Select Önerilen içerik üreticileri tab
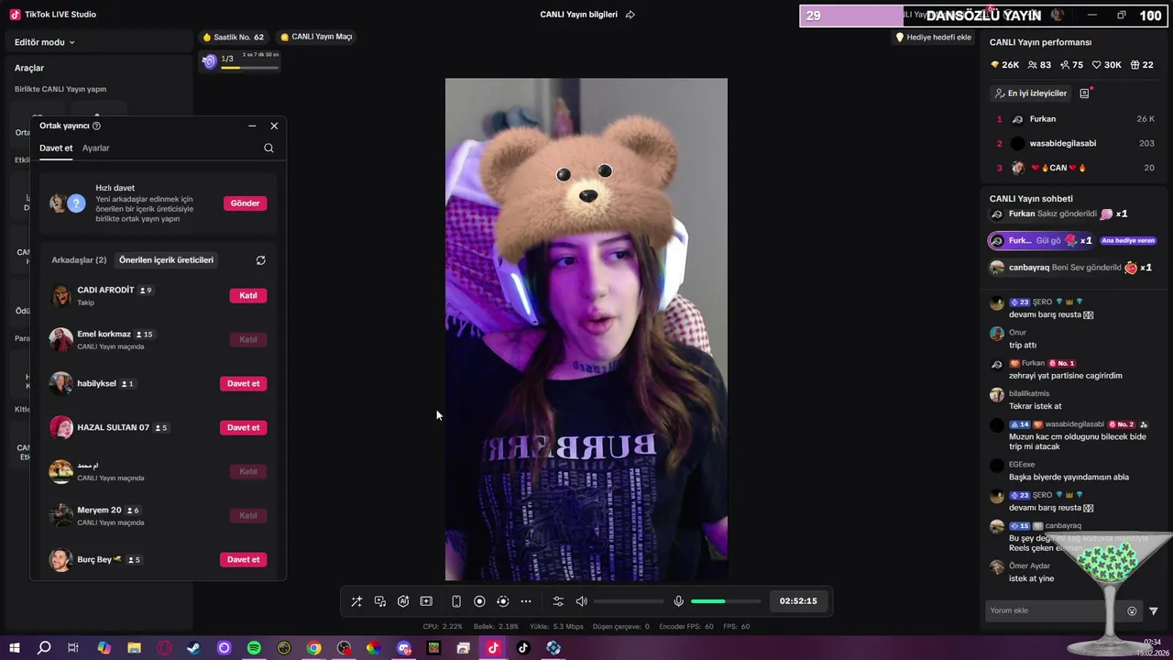 166,260
